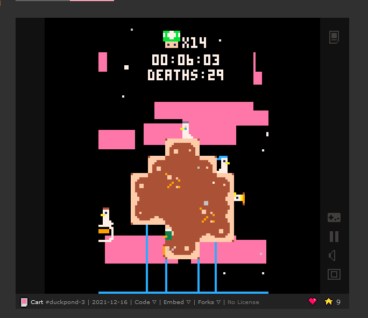Open the PICO-8 cartridge menu icon
This screenshot has width=368, height=318.
tap(334, 37)
